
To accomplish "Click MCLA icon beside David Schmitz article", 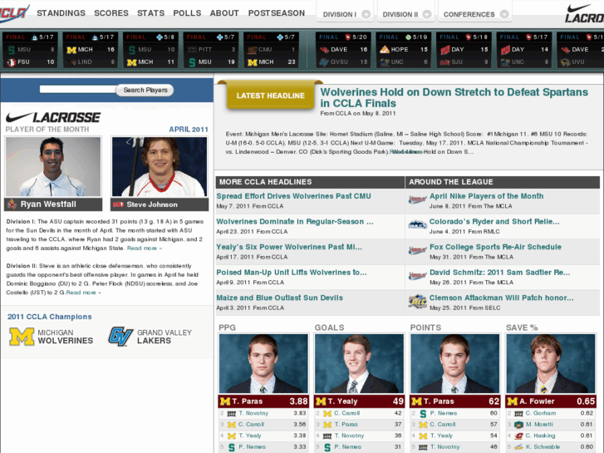I will tap(417, 276).
